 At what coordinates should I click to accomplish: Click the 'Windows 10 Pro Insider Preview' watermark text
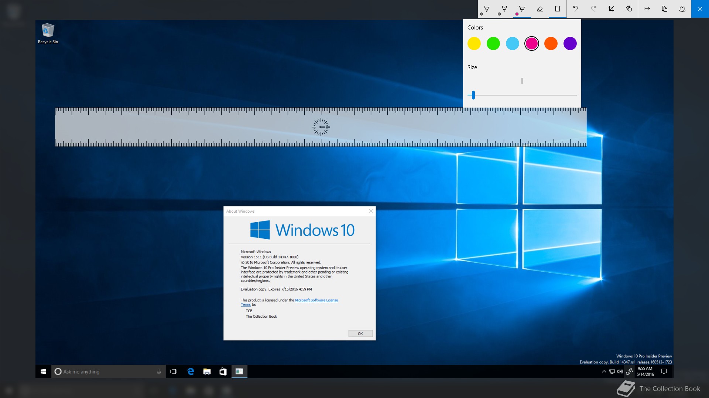644,356
